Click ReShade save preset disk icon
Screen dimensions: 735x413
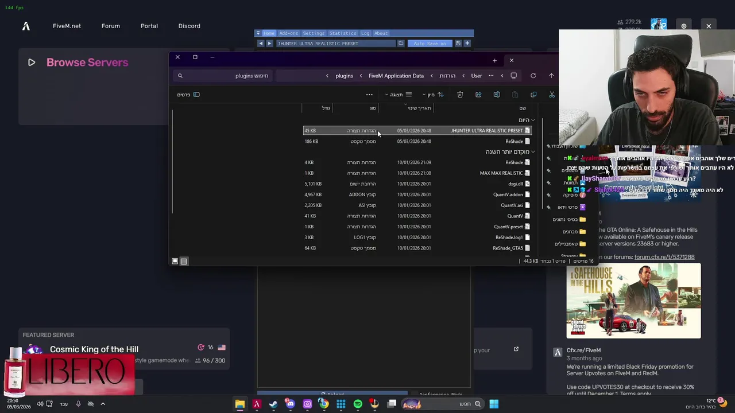click(x=458, y=44)
